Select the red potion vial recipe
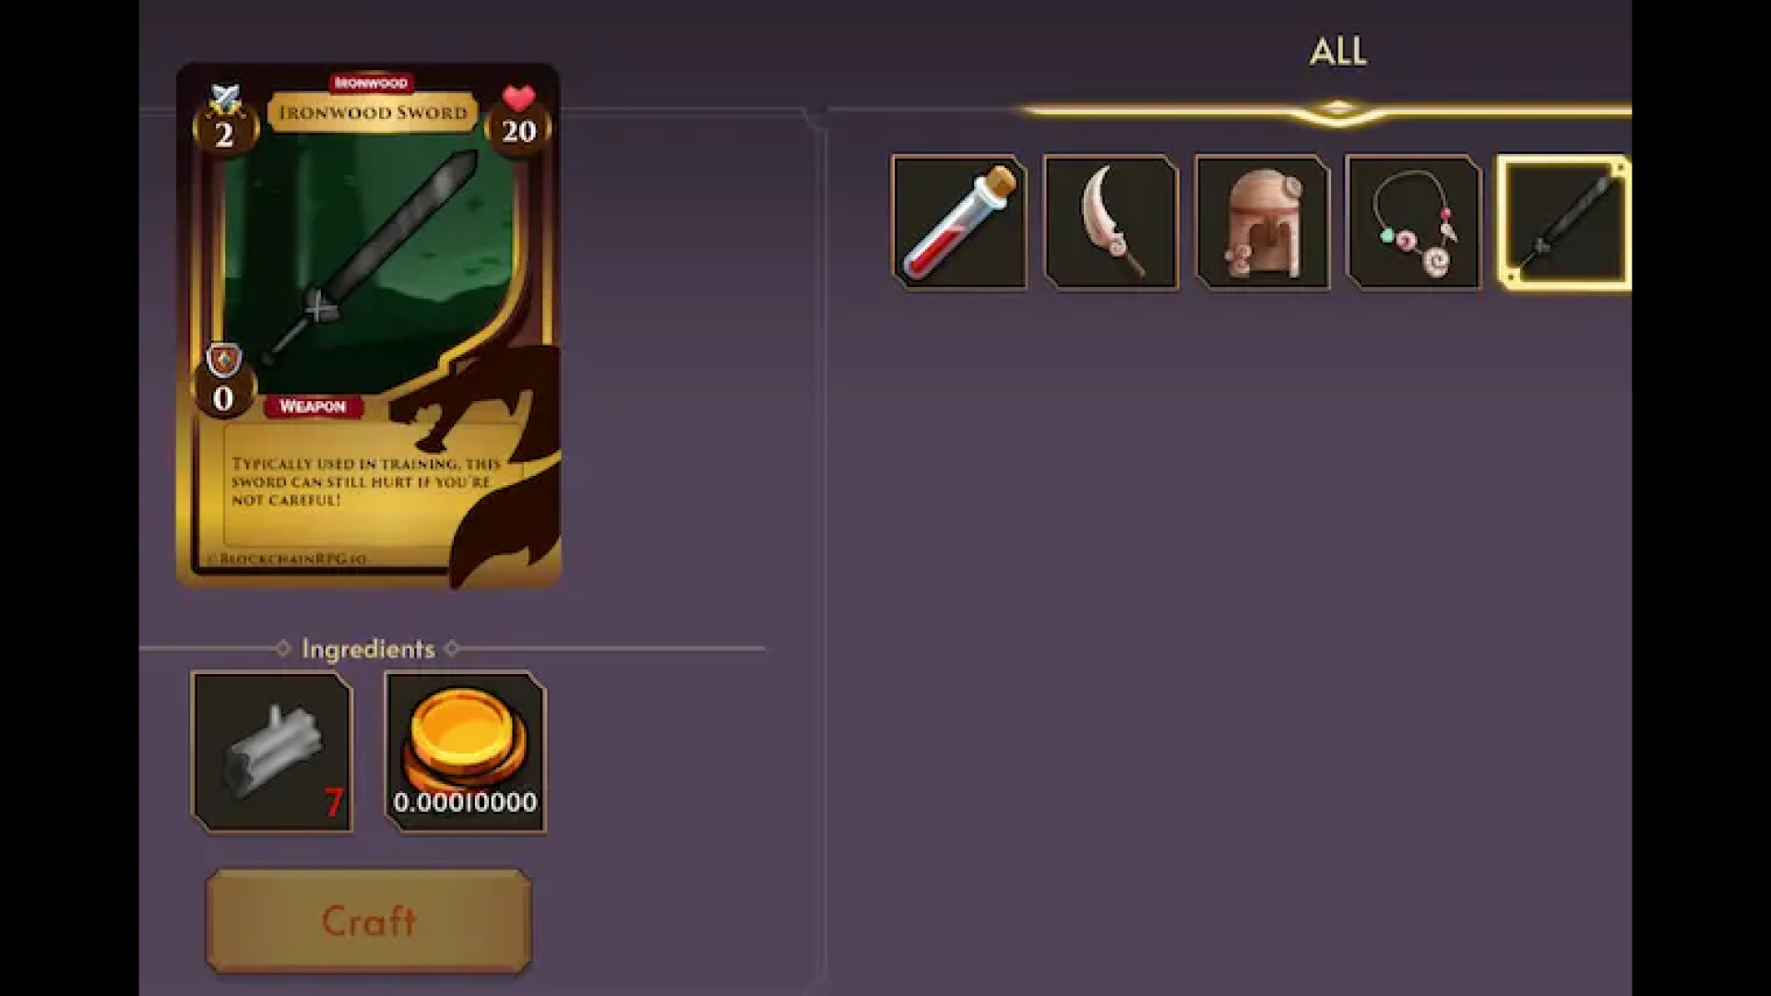Viewport: 1771px width, 996px height. point(959,222)
